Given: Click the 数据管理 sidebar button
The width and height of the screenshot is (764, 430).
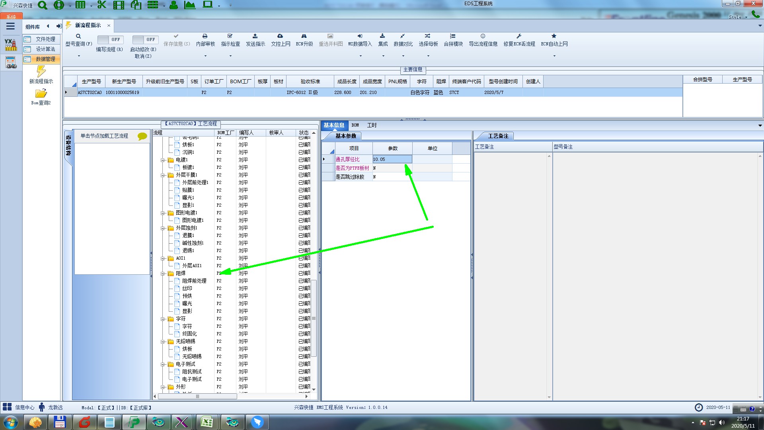Looking at the screenshot, I should point(41,59).
